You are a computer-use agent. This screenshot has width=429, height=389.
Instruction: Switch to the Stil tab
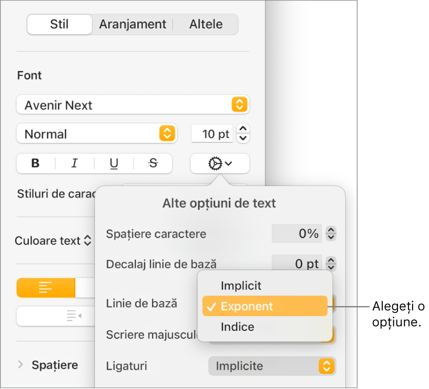[60, 24]
